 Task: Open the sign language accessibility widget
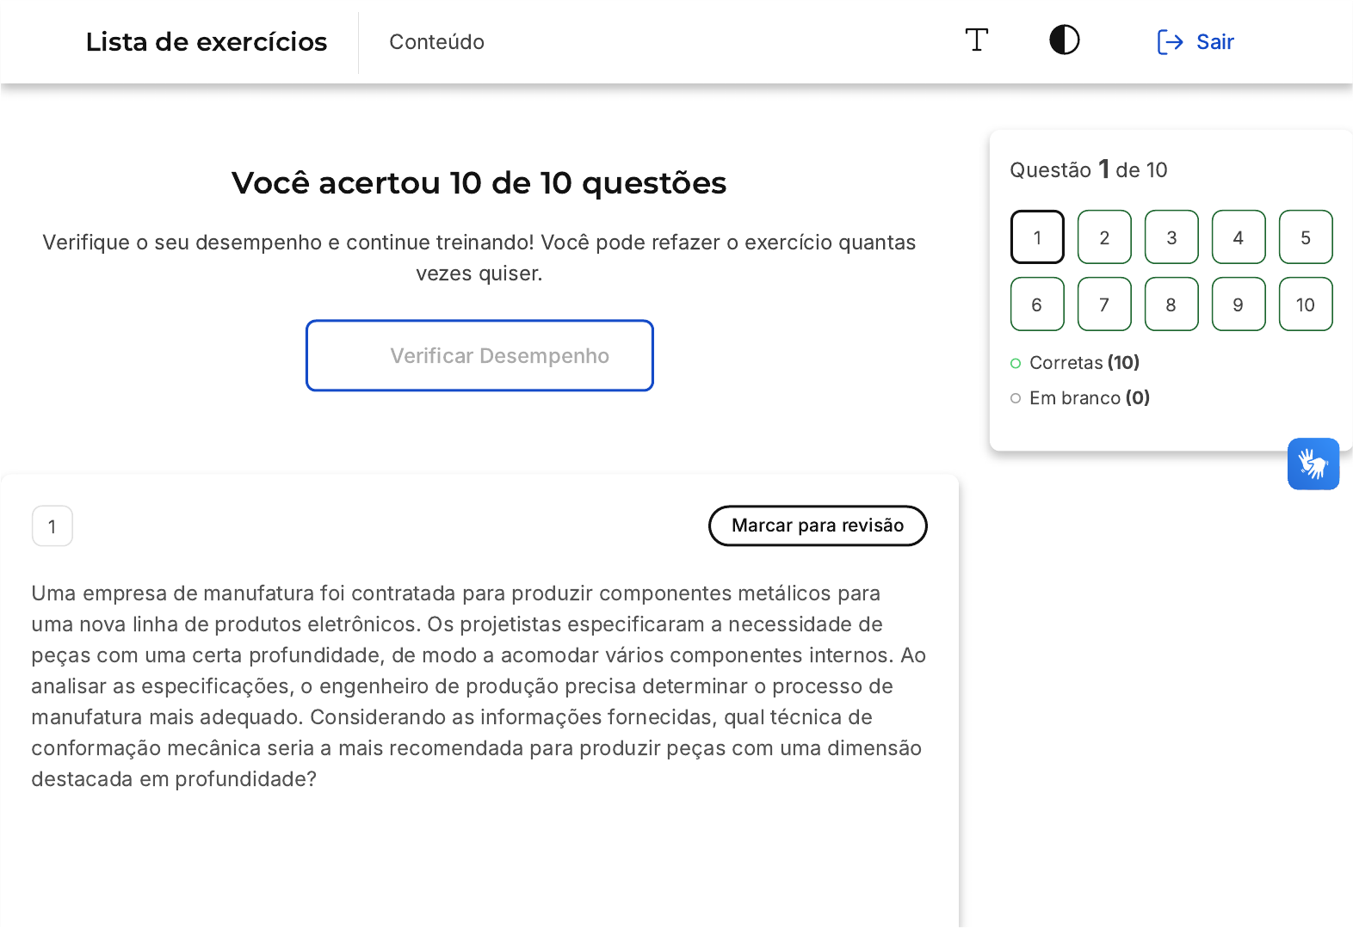(1313, 464)
